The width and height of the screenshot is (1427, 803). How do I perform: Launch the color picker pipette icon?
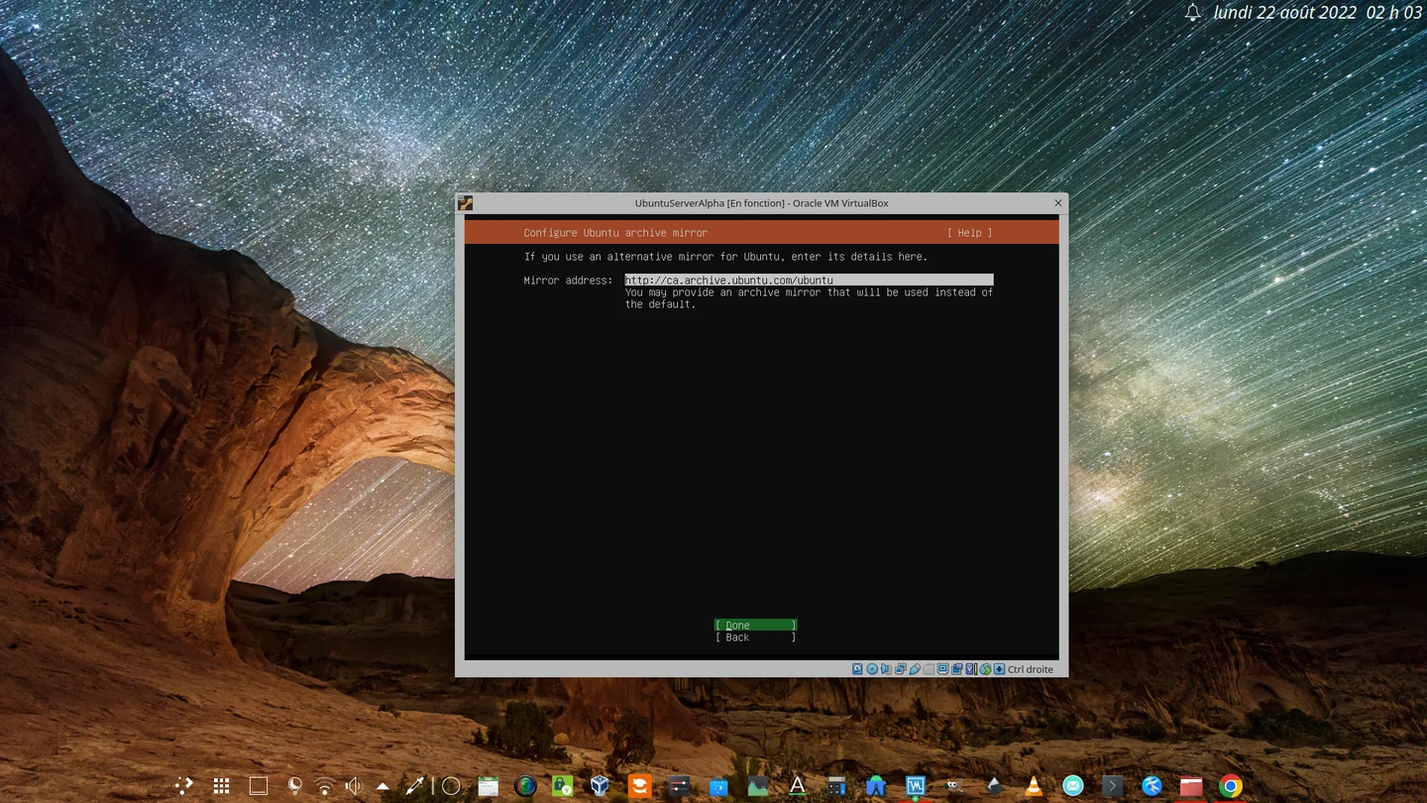[x=414, y=786]
